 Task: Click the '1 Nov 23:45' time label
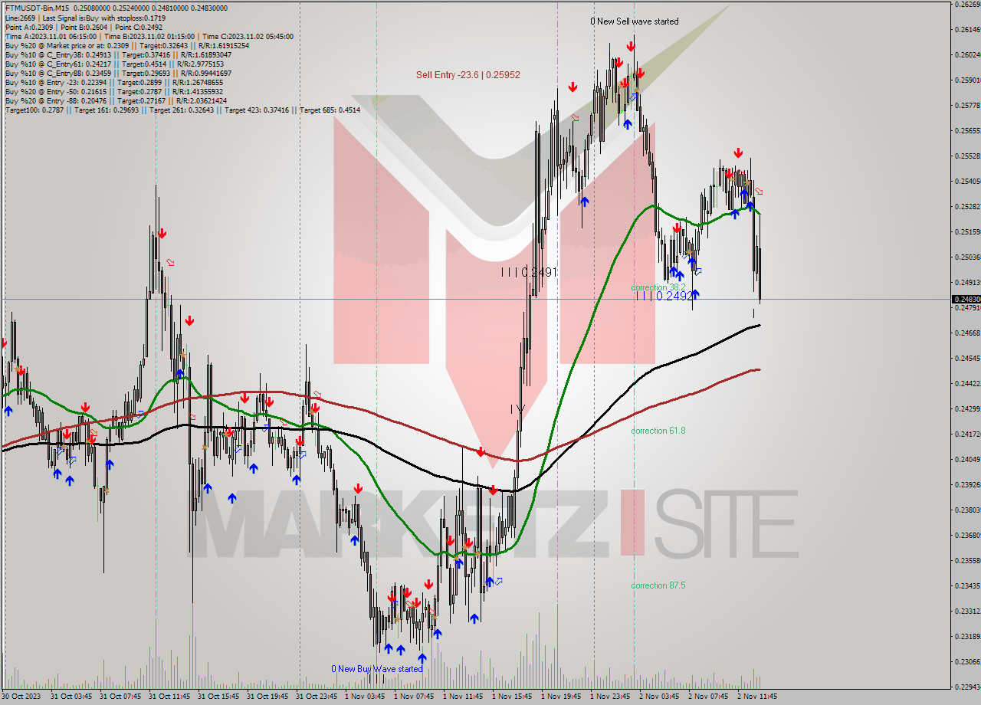click(610, 697)
